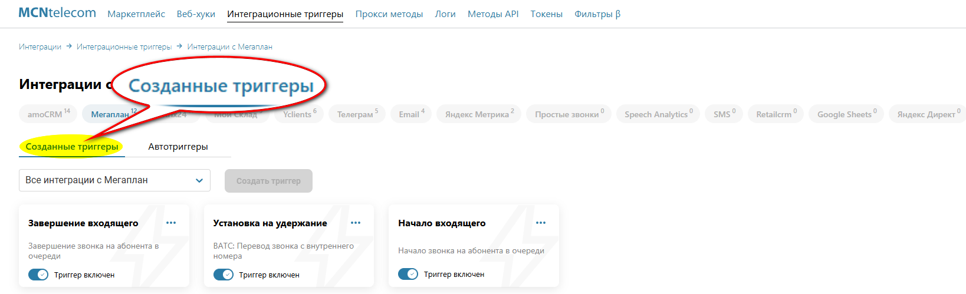Open options menu for Начало входящего card
This screenshot has height=294, width=966.
tap(541, 223)
